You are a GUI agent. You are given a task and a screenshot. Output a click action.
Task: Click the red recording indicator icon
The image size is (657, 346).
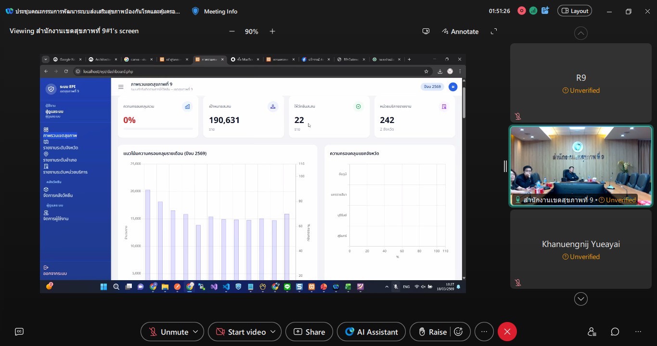click(x=521, y=11)
